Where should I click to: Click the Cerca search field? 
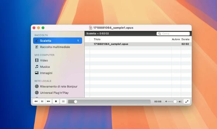173,34
